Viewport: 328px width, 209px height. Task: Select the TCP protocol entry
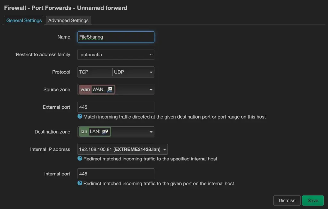click(x=84, y=72)
